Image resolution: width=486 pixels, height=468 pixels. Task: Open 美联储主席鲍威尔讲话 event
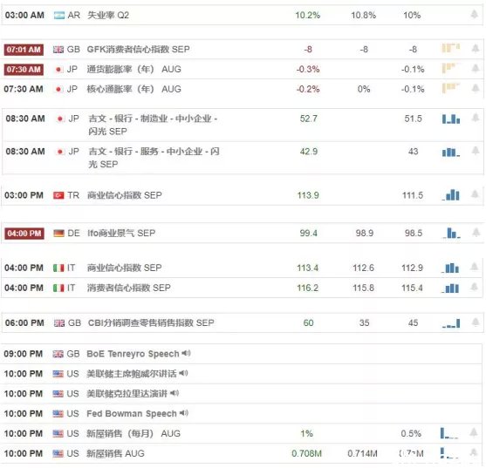click(x=132, y=374)
